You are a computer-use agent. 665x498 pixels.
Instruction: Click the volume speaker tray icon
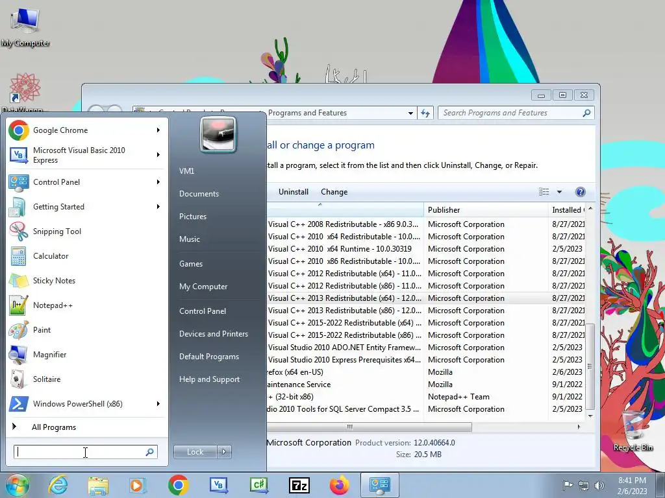click(x=599, y=485)
